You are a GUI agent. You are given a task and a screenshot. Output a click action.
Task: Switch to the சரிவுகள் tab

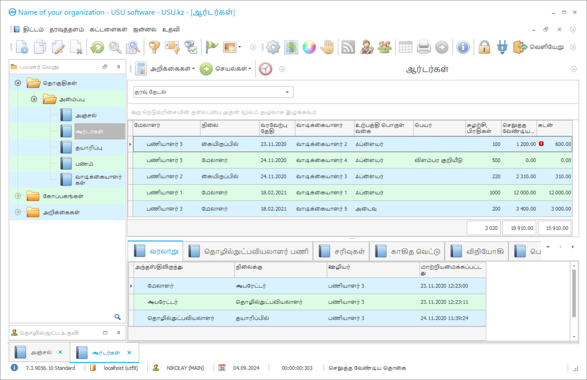[x=342, y=251]
